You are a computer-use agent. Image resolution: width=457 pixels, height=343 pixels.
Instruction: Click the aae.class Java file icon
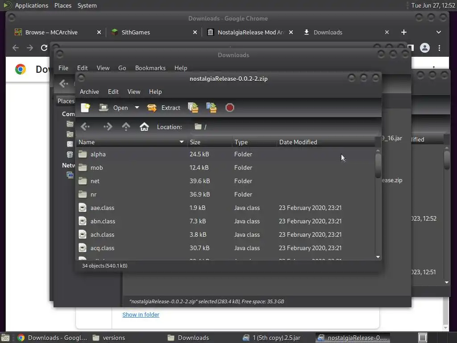click(83, 208)
